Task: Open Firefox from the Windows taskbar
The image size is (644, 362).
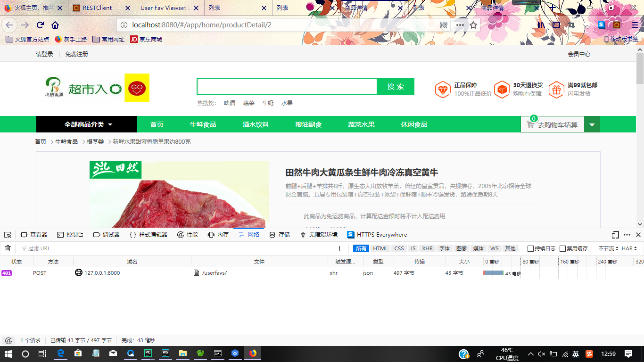Action: (253, 353)
